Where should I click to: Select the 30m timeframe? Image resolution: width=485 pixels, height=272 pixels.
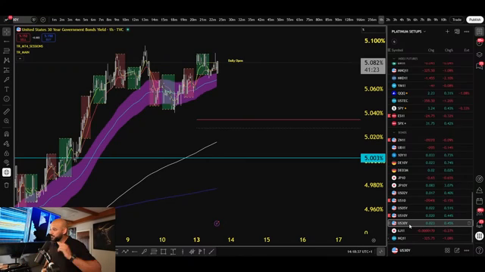coord(232,20)
